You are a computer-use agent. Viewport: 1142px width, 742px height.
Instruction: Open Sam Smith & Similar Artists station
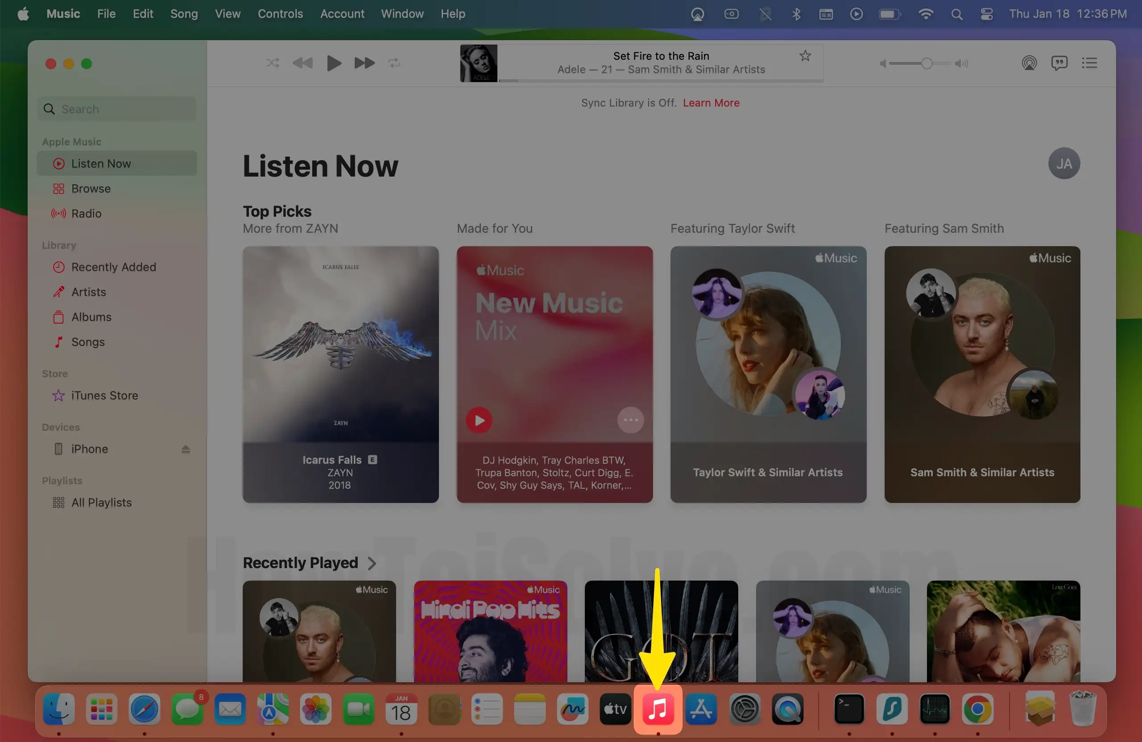982,375
